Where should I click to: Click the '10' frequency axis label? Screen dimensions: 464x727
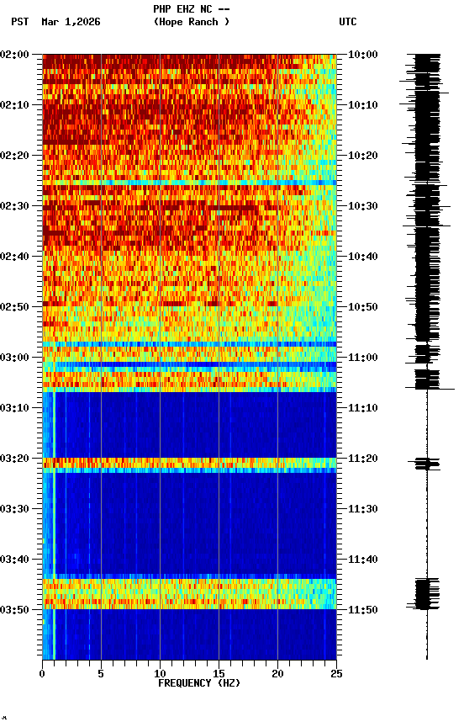(x=160, y=674)
